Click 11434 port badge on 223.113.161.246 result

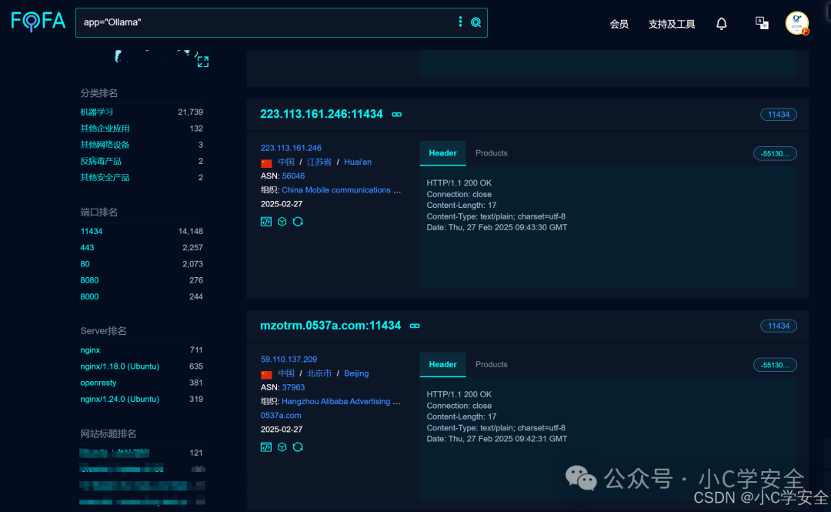(x=779, y=115)
